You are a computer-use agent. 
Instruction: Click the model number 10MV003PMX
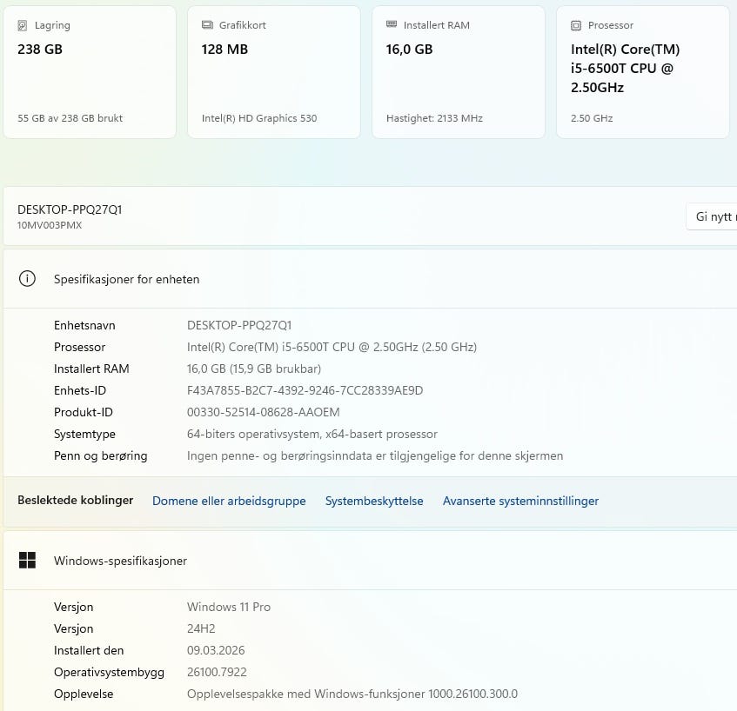[50, 225]
